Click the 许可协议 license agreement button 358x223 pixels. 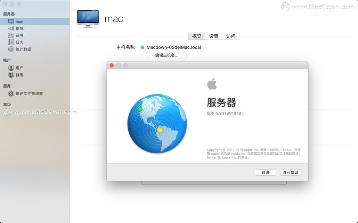click(x=291, y=172)
